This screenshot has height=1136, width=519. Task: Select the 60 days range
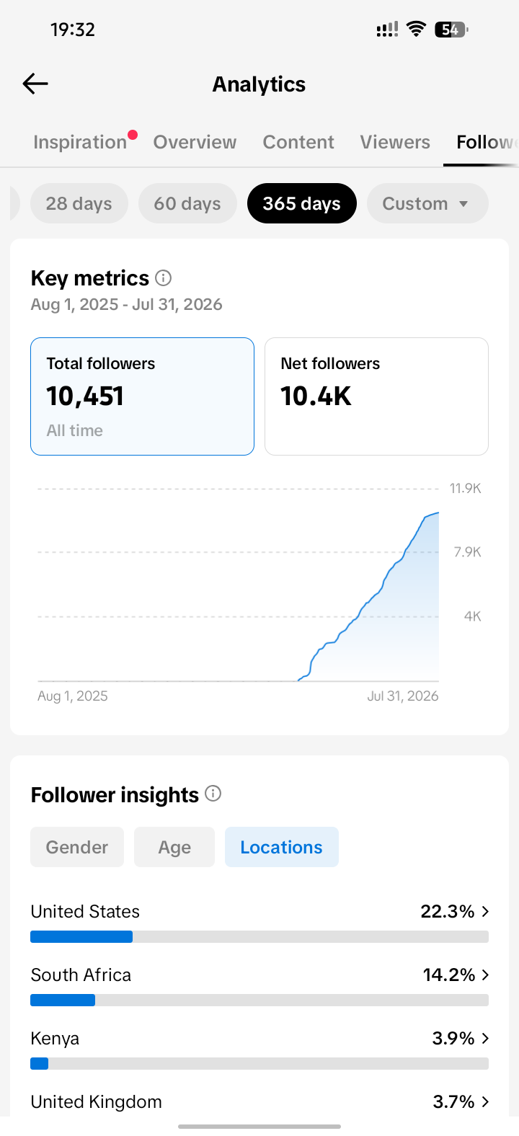[187, 203]
